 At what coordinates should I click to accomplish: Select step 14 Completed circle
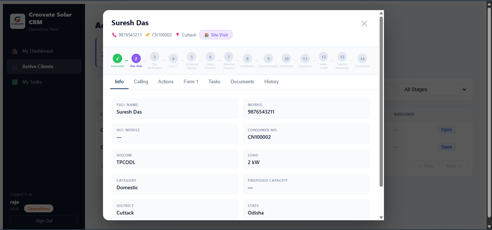coord(362,58)
